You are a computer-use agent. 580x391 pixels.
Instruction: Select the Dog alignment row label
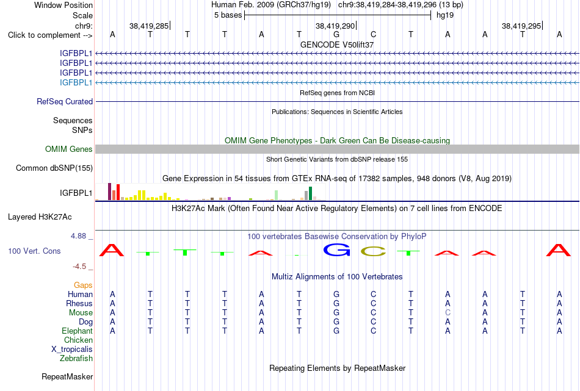click(x=85, y=322)
